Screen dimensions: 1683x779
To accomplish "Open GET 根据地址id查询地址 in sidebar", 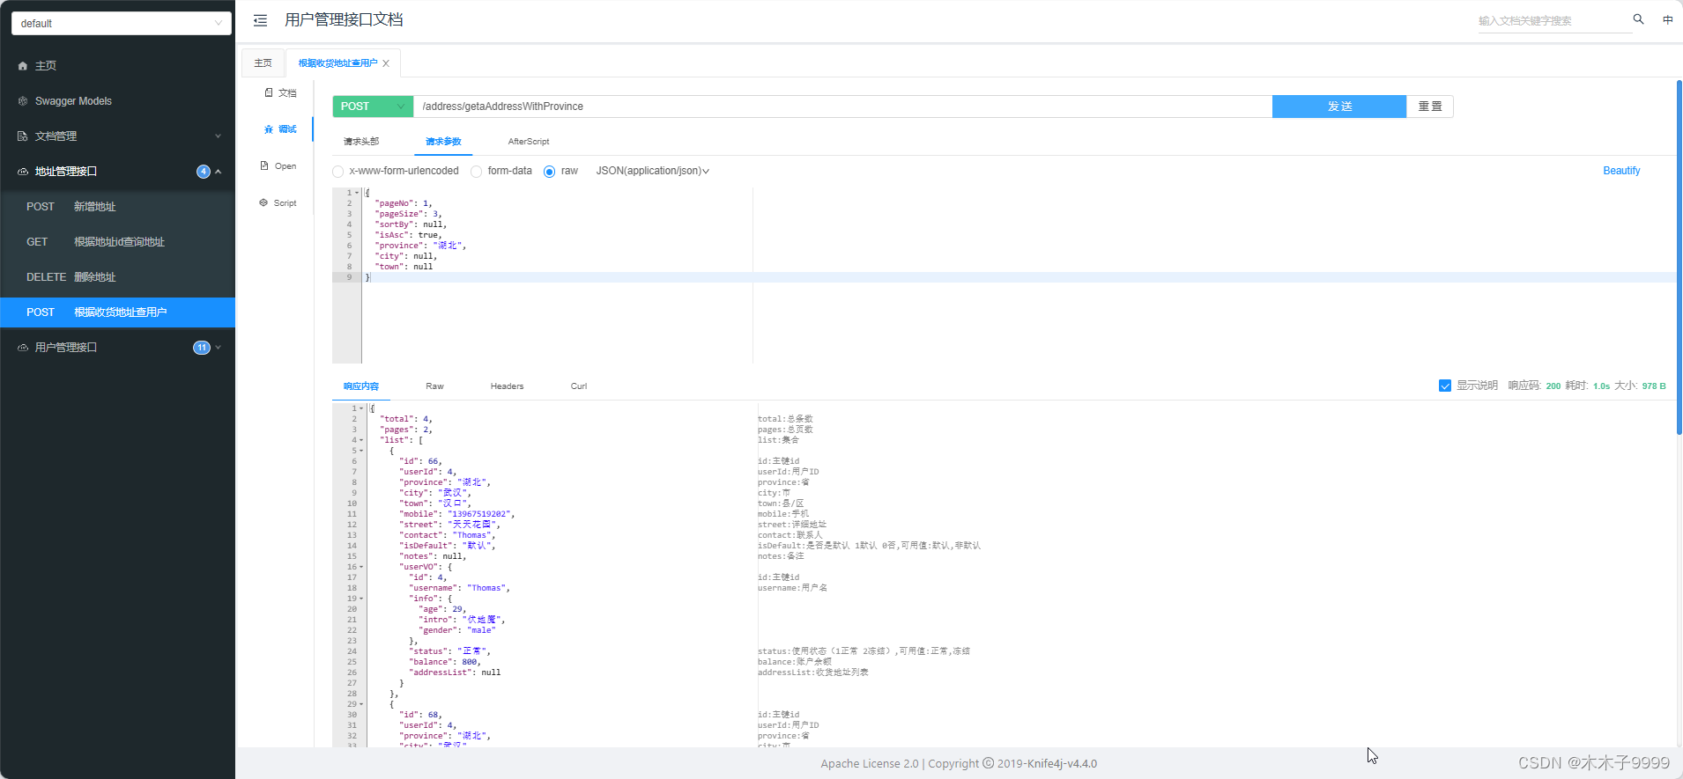I will pos(118,242).
